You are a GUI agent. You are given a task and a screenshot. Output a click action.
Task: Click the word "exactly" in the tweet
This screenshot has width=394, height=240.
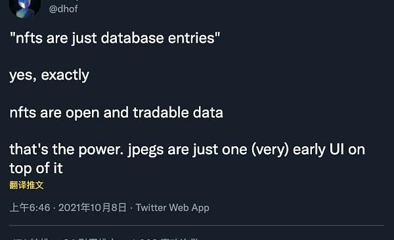coord(65,75)
